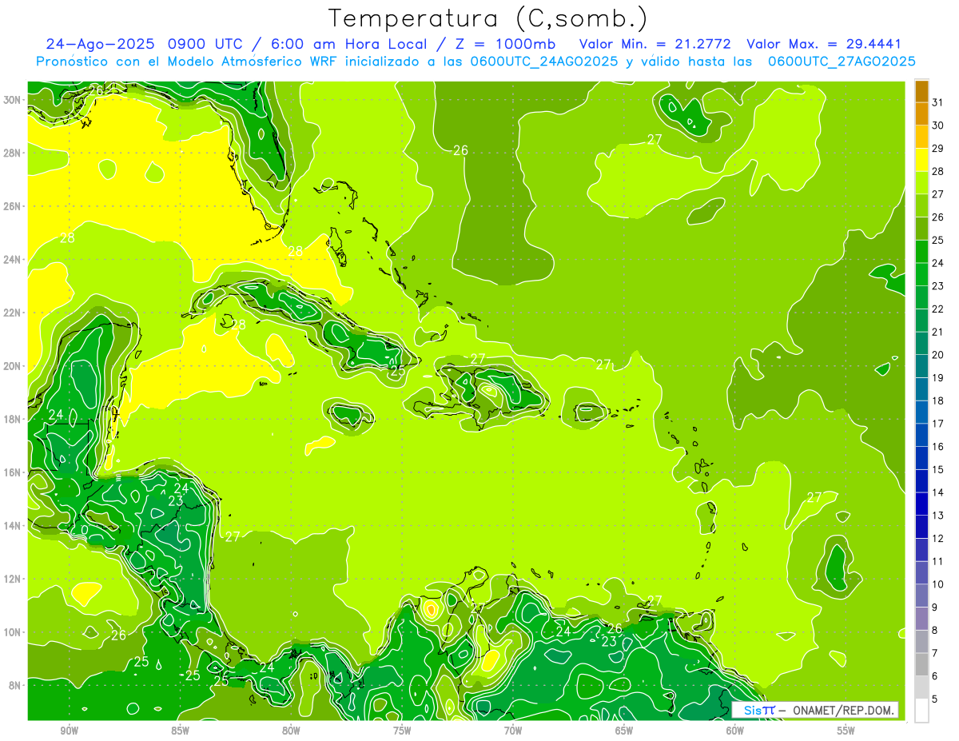The width and height of the screenshot is (959, 741).
Task: Click the '14N' latitude axis label
Action: 12,526
